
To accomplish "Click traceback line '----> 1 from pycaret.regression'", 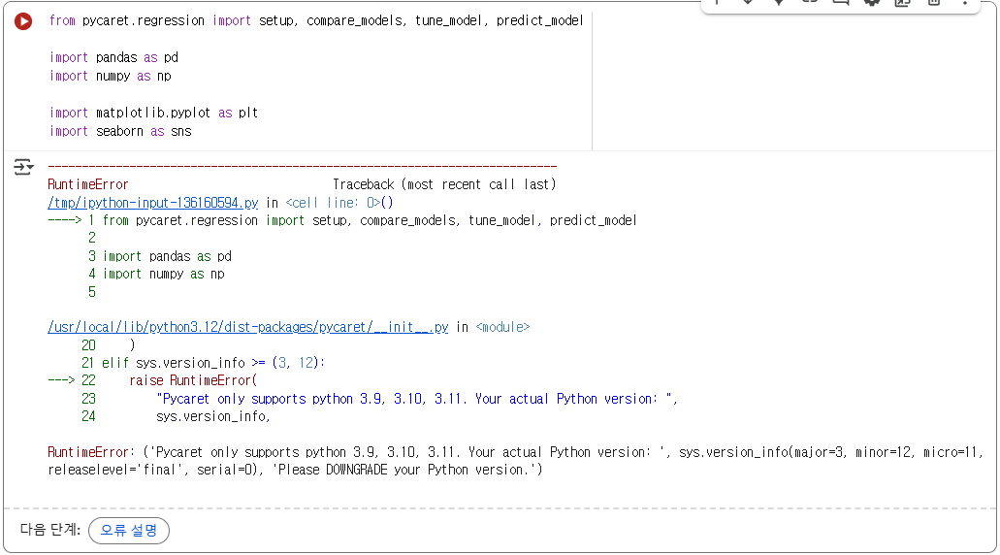I will click(342, 220).
